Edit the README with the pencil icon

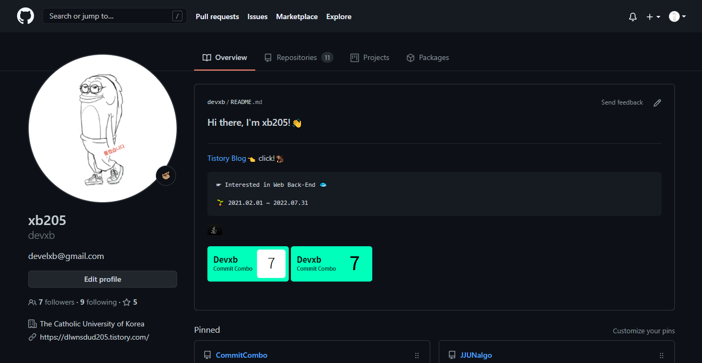pyautogui.click(x=657, y=103)
